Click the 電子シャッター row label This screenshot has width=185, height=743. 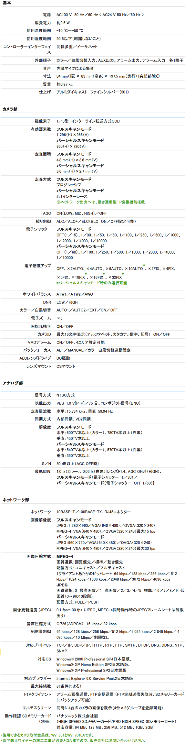click(38, 229)
